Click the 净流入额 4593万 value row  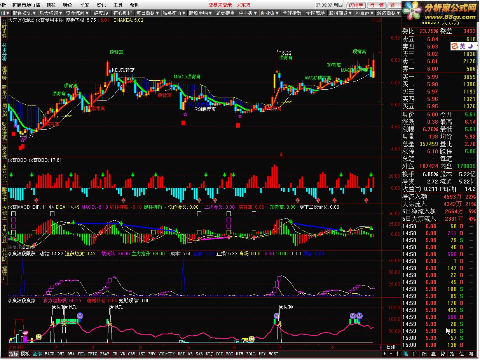[440, 197]
